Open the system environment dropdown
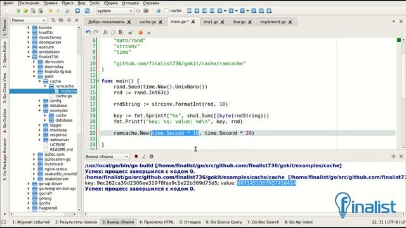Image resolution: width=406 pixels, height=228 pixels. 115,11
